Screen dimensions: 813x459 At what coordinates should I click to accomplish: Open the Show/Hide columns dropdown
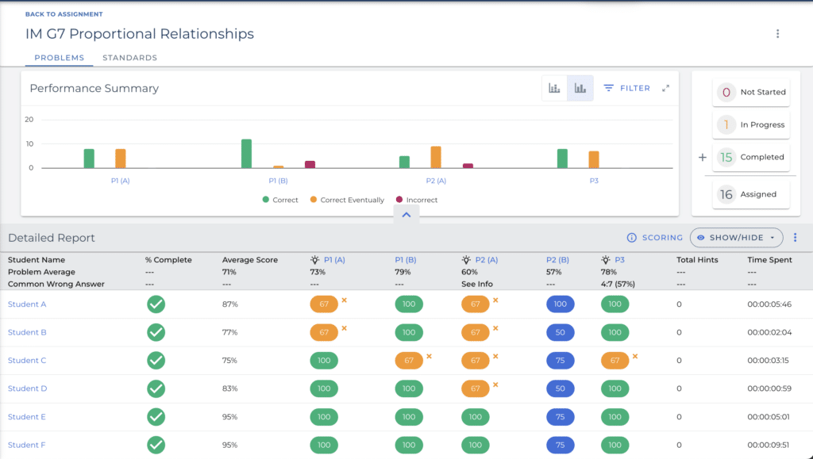click(x=736, y=238)
